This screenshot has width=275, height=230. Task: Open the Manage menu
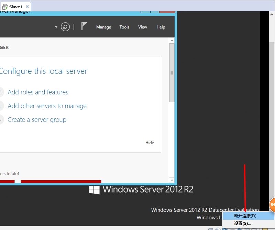pyautogui.click(x=103, y=27)
